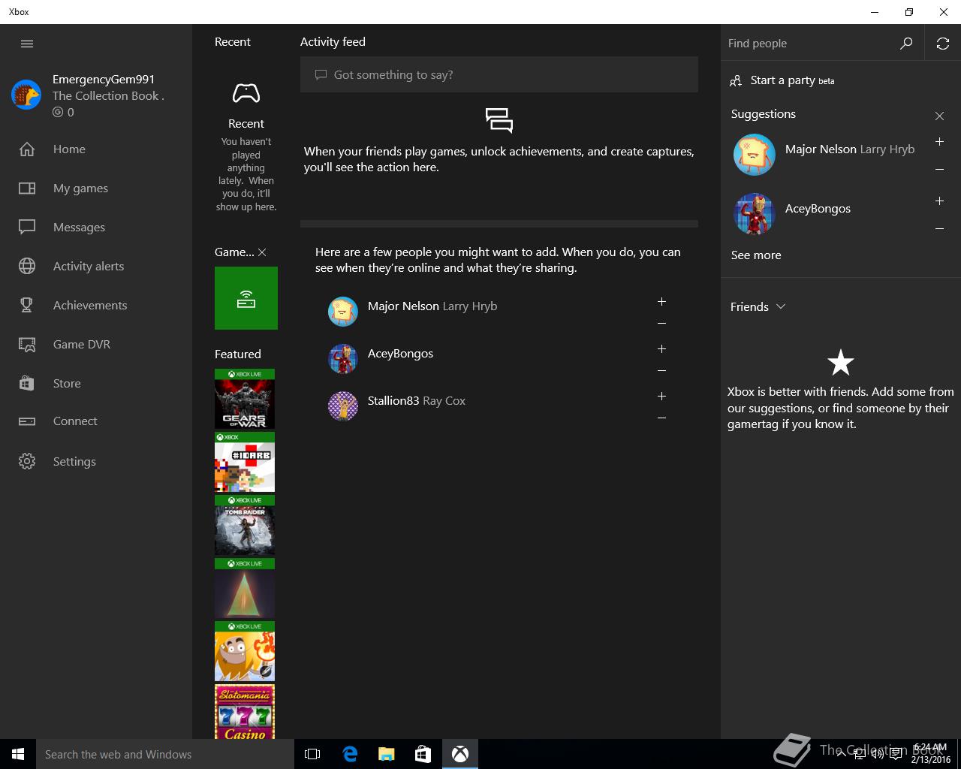Image resolution: width=961 pixels, height=769 pixels.
Task: Add Major Nelson from Suggestions panel
Action: click(939, 141)
